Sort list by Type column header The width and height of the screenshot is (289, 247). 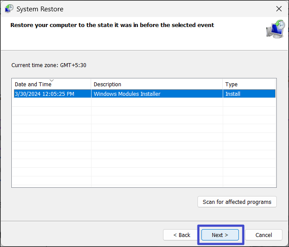pos(231,85)
